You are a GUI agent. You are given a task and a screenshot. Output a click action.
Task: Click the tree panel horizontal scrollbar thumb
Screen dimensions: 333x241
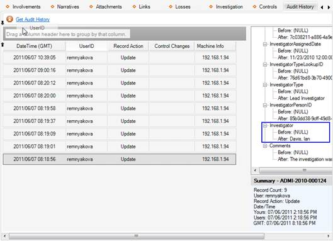[x=296, y=171]
